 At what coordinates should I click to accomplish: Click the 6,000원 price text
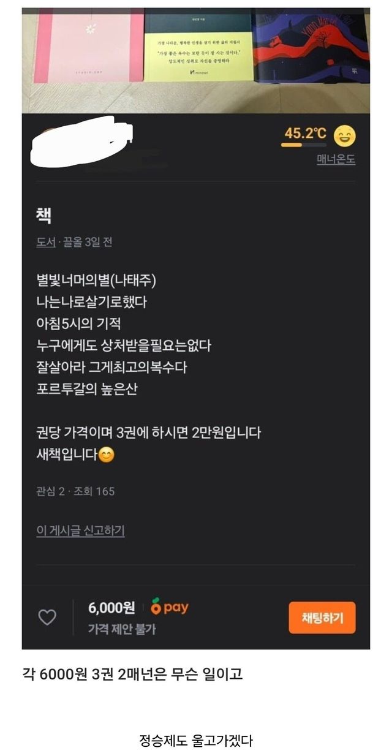[111, 608]
